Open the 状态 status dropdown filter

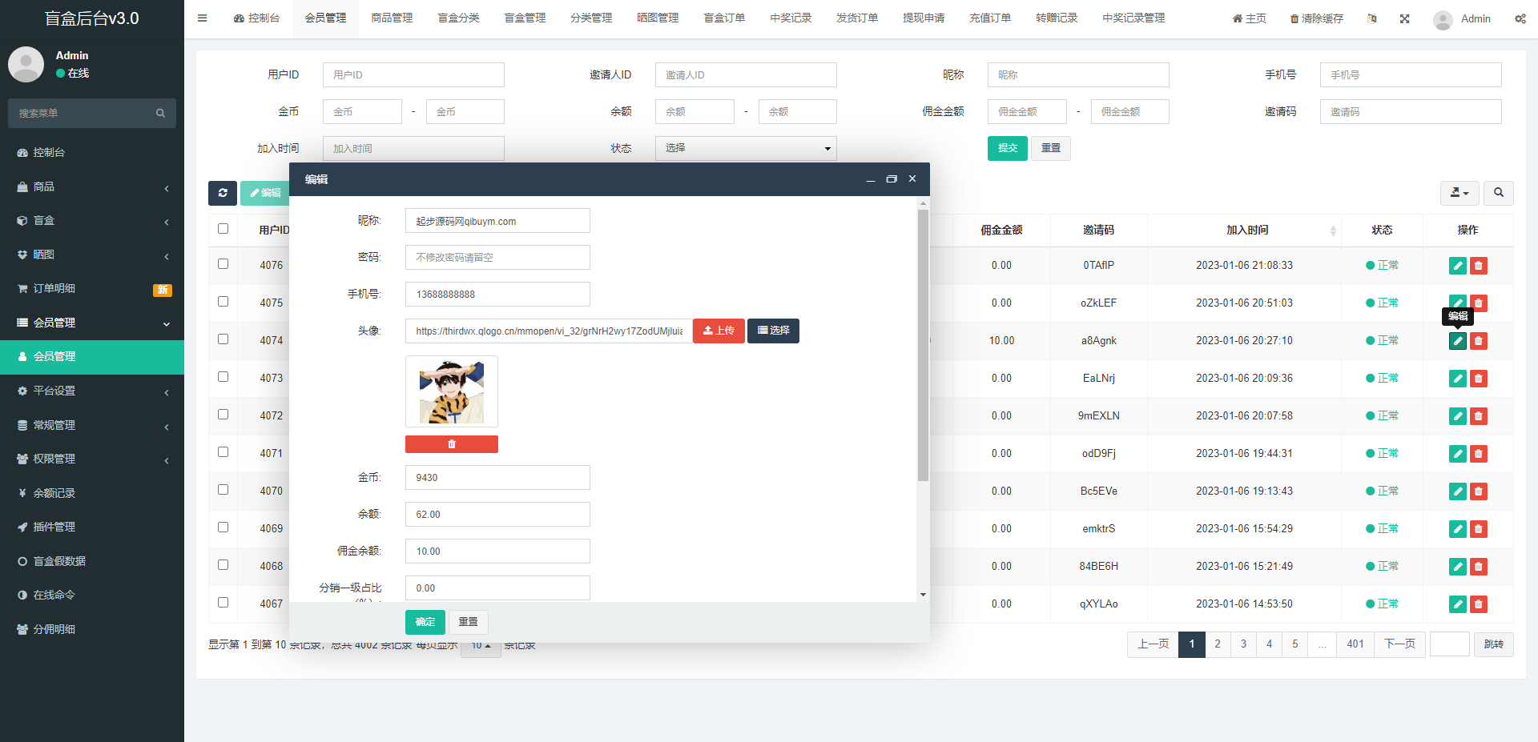745,148
